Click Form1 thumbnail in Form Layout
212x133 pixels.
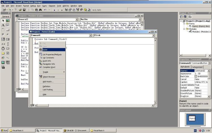(192, 118)
